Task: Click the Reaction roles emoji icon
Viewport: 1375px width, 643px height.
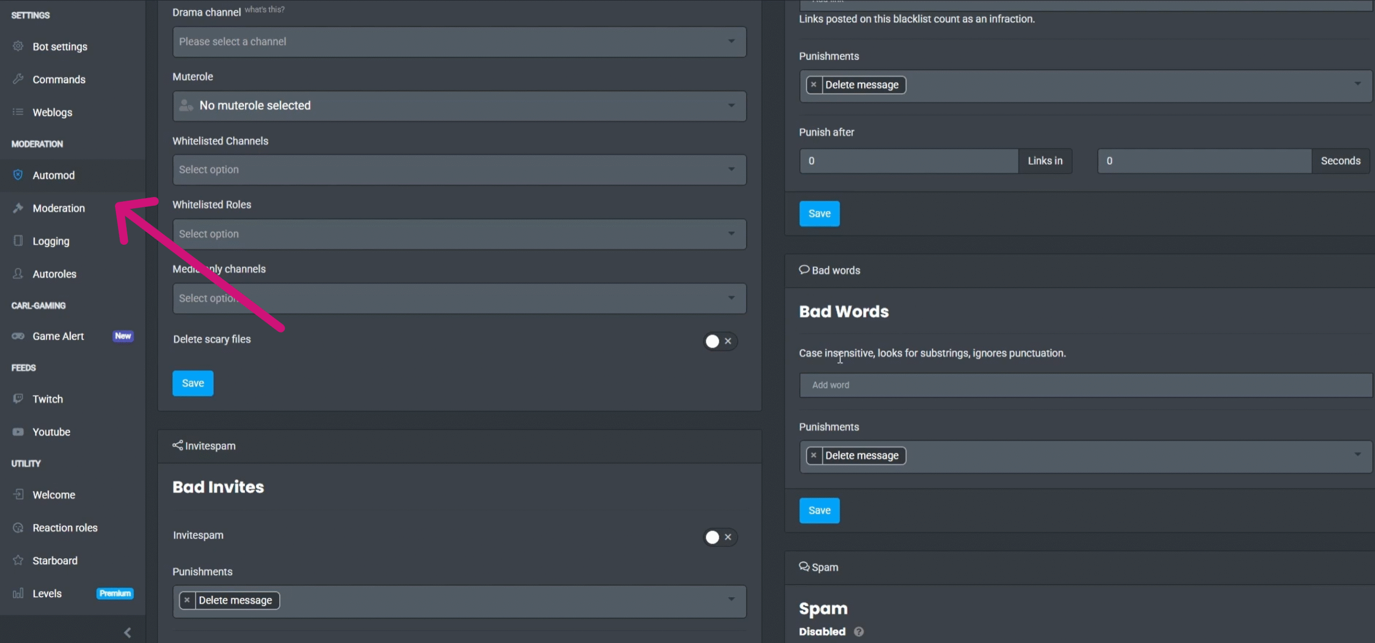Action: pyautogui.click(x=18, y=527)
